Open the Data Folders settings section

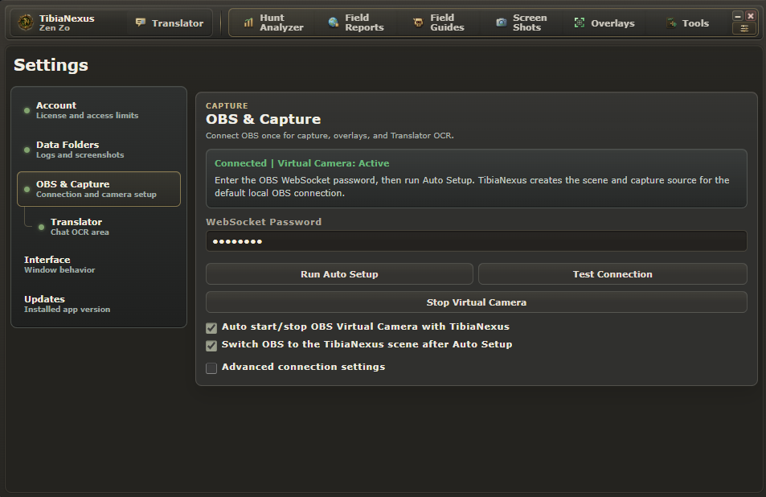(99, 150)
